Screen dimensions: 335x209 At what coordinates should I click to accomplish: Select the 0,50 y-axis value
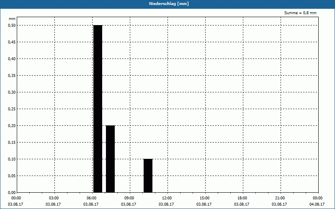pos(12,25)
